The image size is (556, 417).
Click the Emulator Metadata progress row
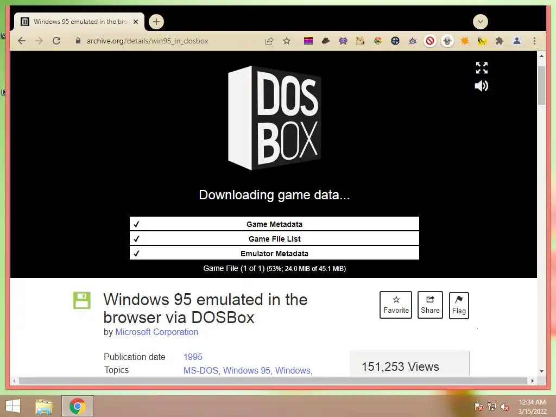(274, 253)
